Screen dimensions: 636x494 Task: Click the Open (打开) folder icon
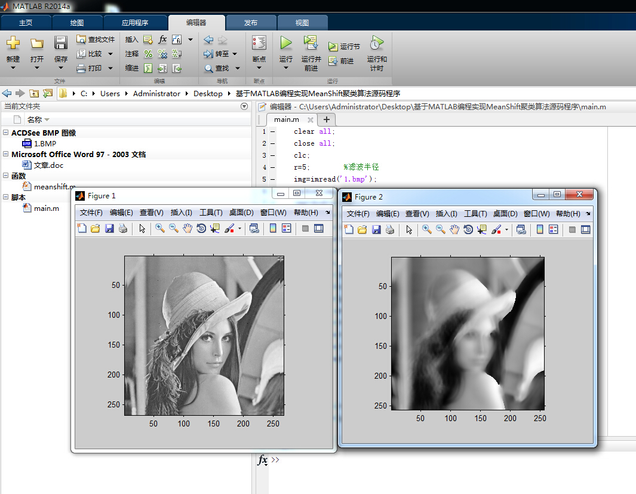pos(37,43)
